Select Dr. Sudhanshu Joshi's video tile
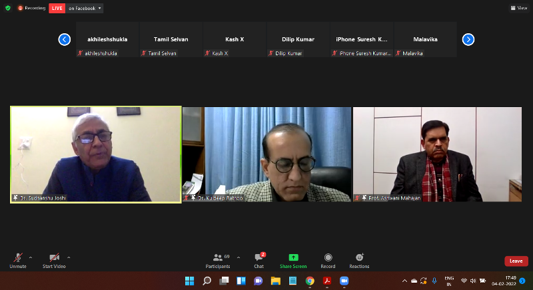This screenshot has height=290, width=533. click(x=95, y=154)
